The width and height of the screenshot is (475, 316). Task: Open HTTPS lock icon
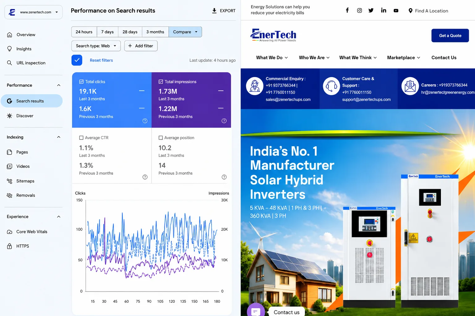[10, 246]
